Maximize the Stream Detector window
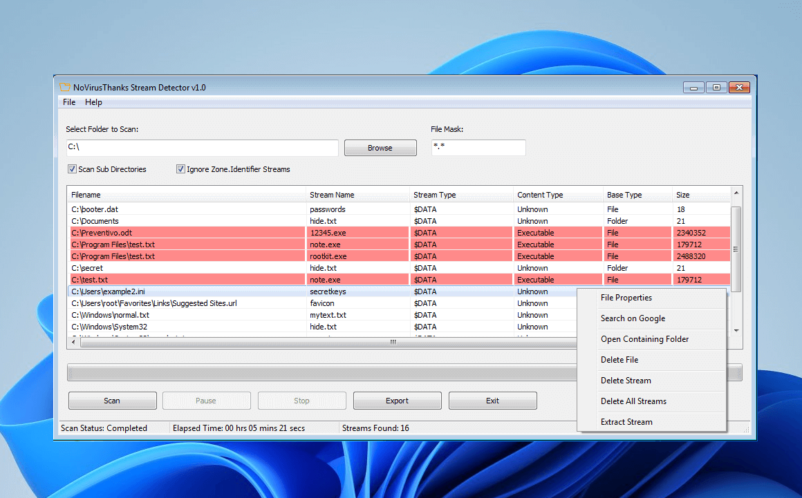 tap(716, 88)
